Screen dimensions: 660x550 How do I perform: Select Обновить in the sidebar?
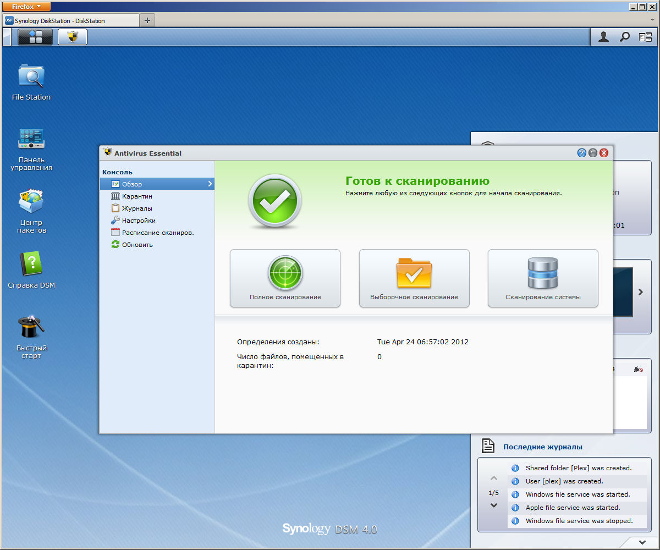(x=157, y=245)
